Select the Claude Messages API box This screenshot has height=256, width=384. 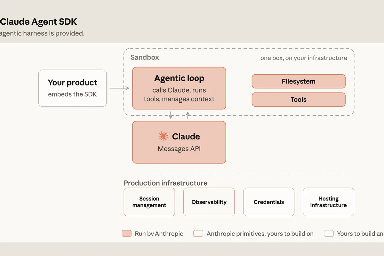point(179,142)
